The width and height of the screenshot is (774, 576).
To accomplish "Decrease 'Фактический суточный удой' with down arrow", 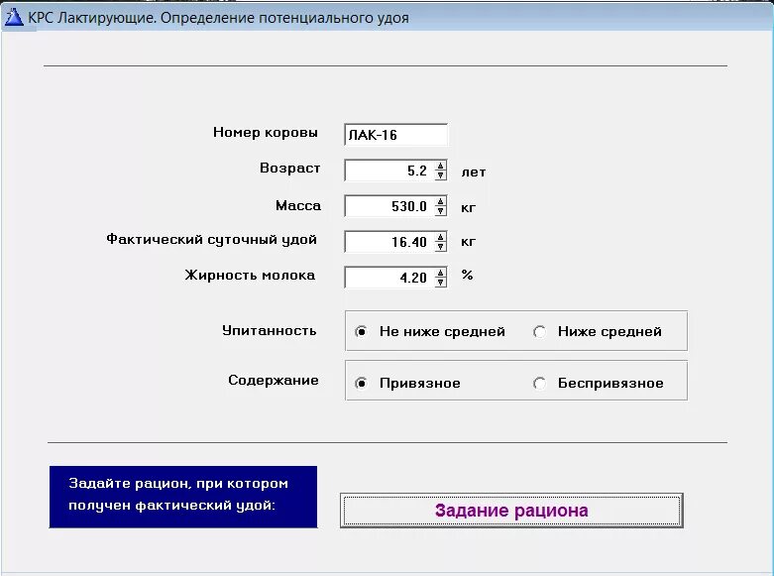I will pyautogui.click(x=441, y=247).
